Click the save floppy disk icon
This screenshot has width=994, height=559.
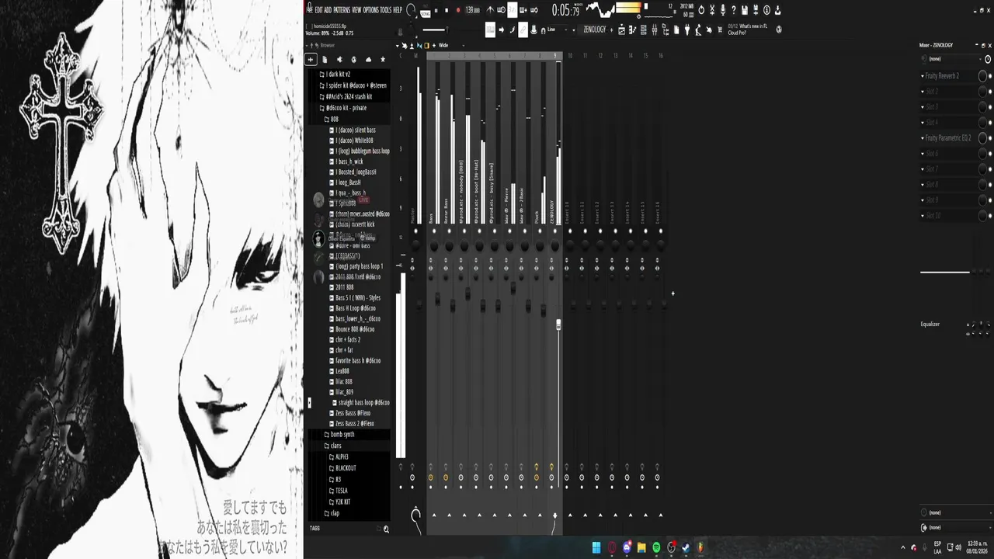[x=745, y=10]
